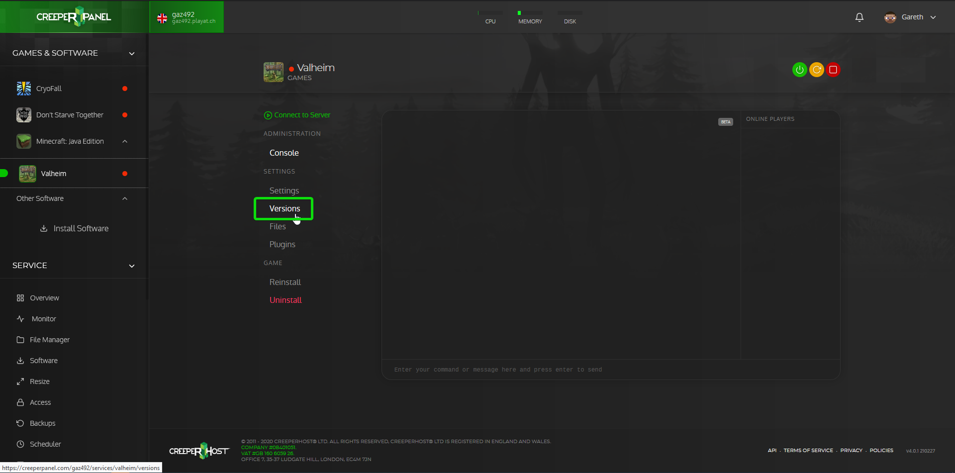
Task: Open the Plugins menu item
Action: click(282, 244)
